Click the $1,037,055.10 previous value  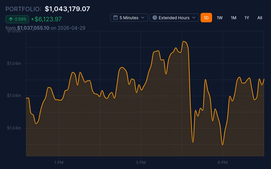point(33,28)
